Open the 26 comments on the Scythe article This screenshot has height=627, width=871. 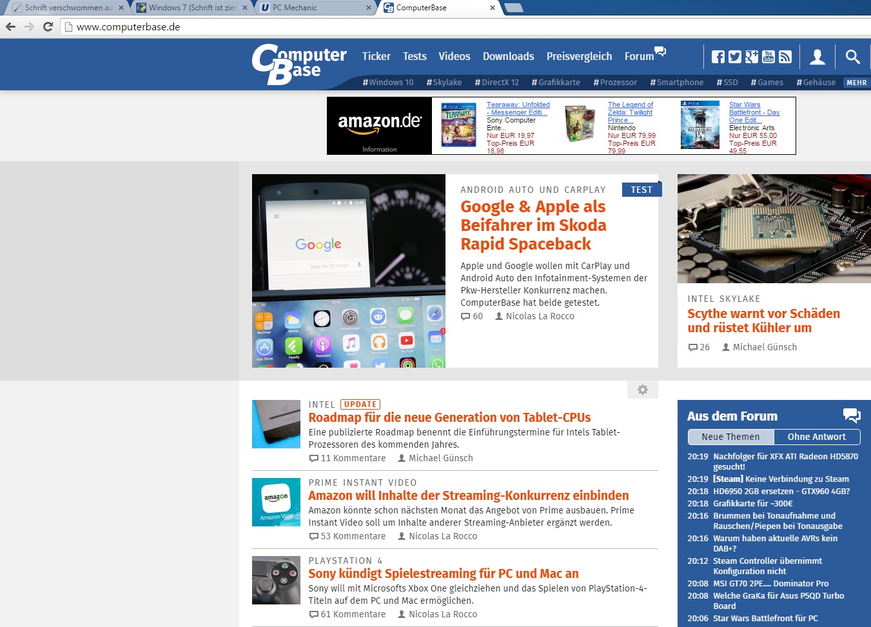[x=700, y=347]
